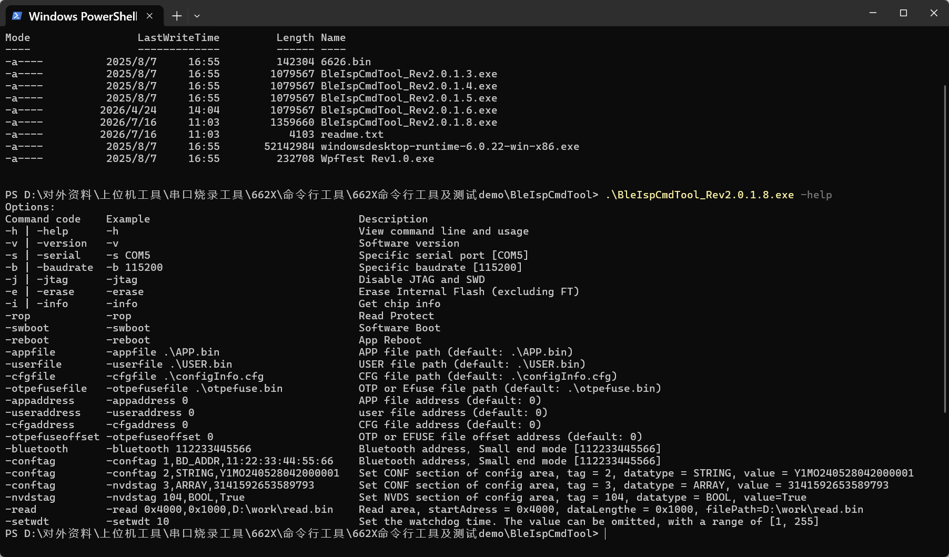This screenshot has width=949, height=557.
Task: Click the LastWriteTime column header
Action: (178, 37)
